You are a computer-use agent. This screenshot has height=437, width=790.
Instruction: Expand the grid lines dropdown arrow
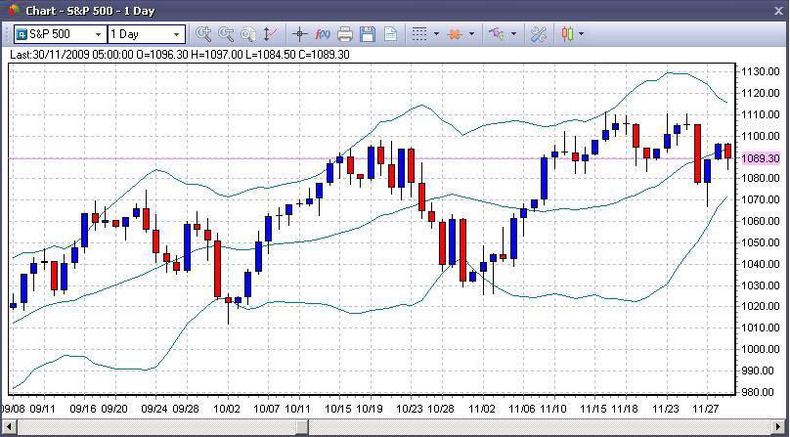(436, 34)
